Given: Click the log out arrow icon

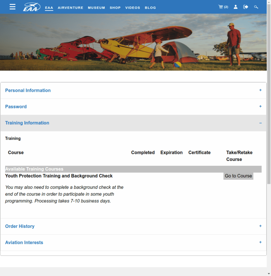Looking at the screenshot, I should click(246, 7).
